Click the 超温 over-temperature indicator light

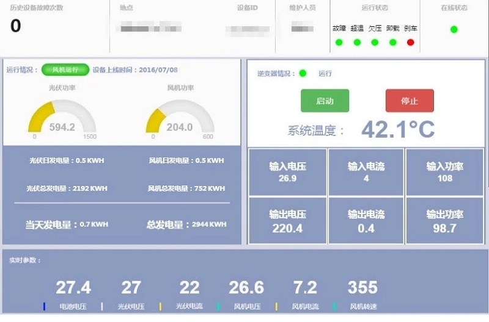(357, 42)
